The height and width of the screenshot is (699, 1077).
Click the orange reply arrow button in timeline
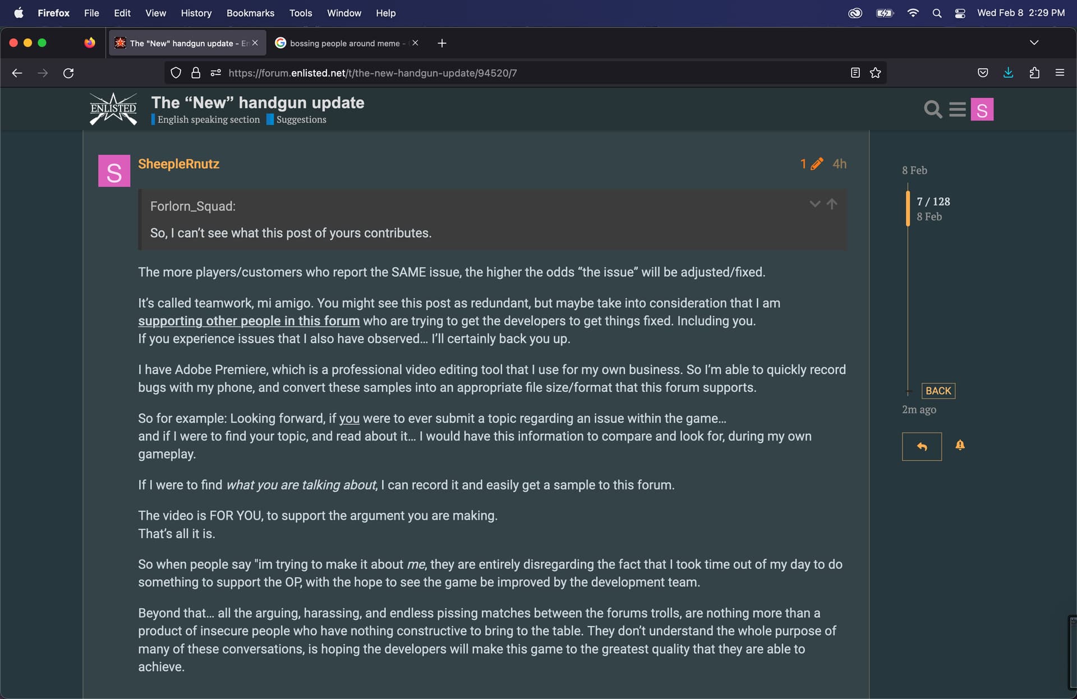tap(922, 446)
